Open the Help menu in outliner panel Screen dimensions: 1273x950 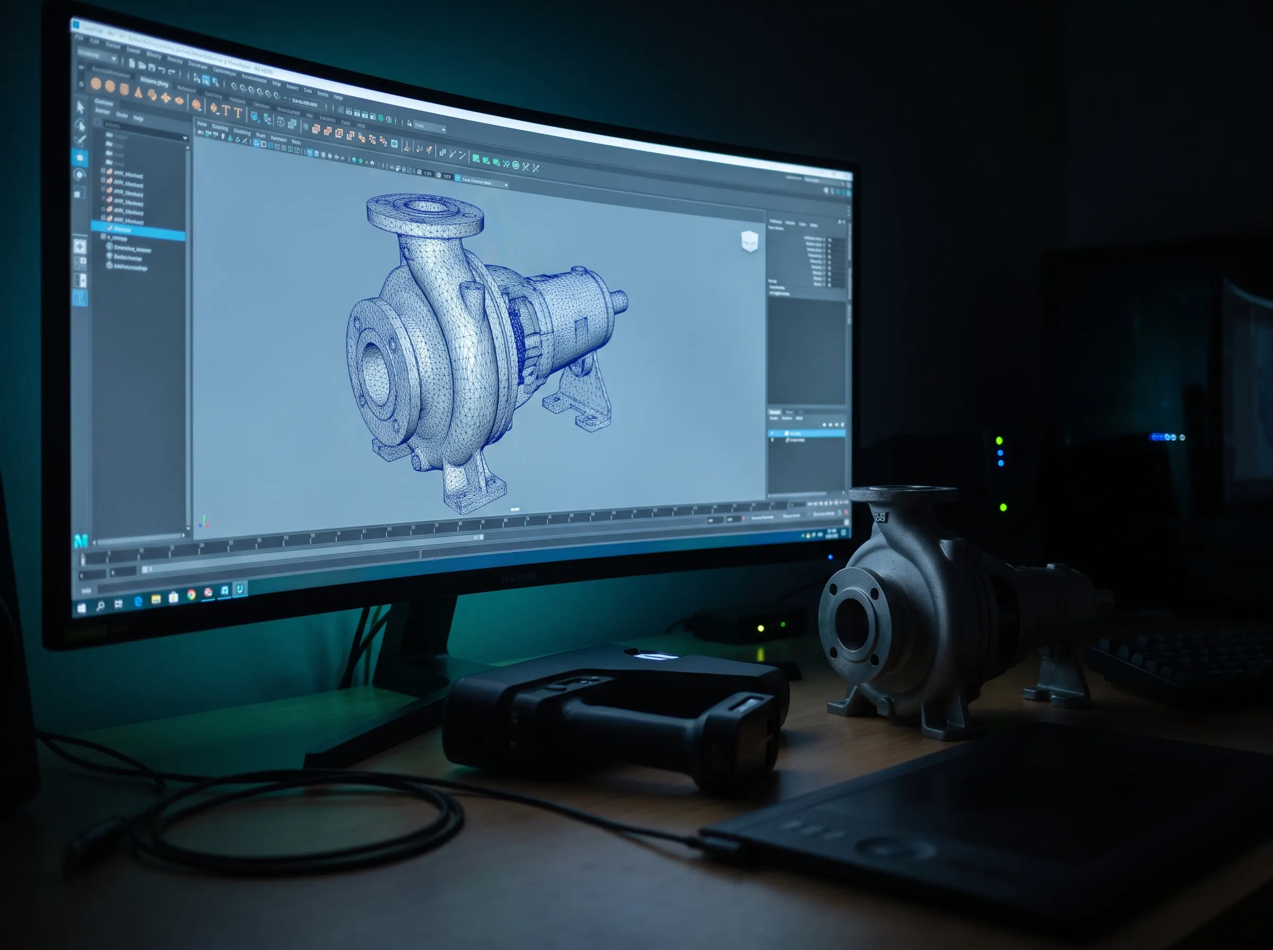point(138,118)
